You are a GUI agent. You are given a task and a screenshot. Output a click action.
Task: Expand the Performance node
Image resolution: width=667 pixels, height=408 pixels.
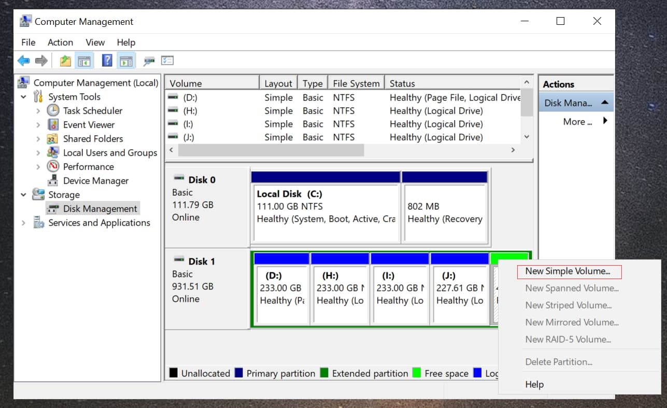point(38,166)
